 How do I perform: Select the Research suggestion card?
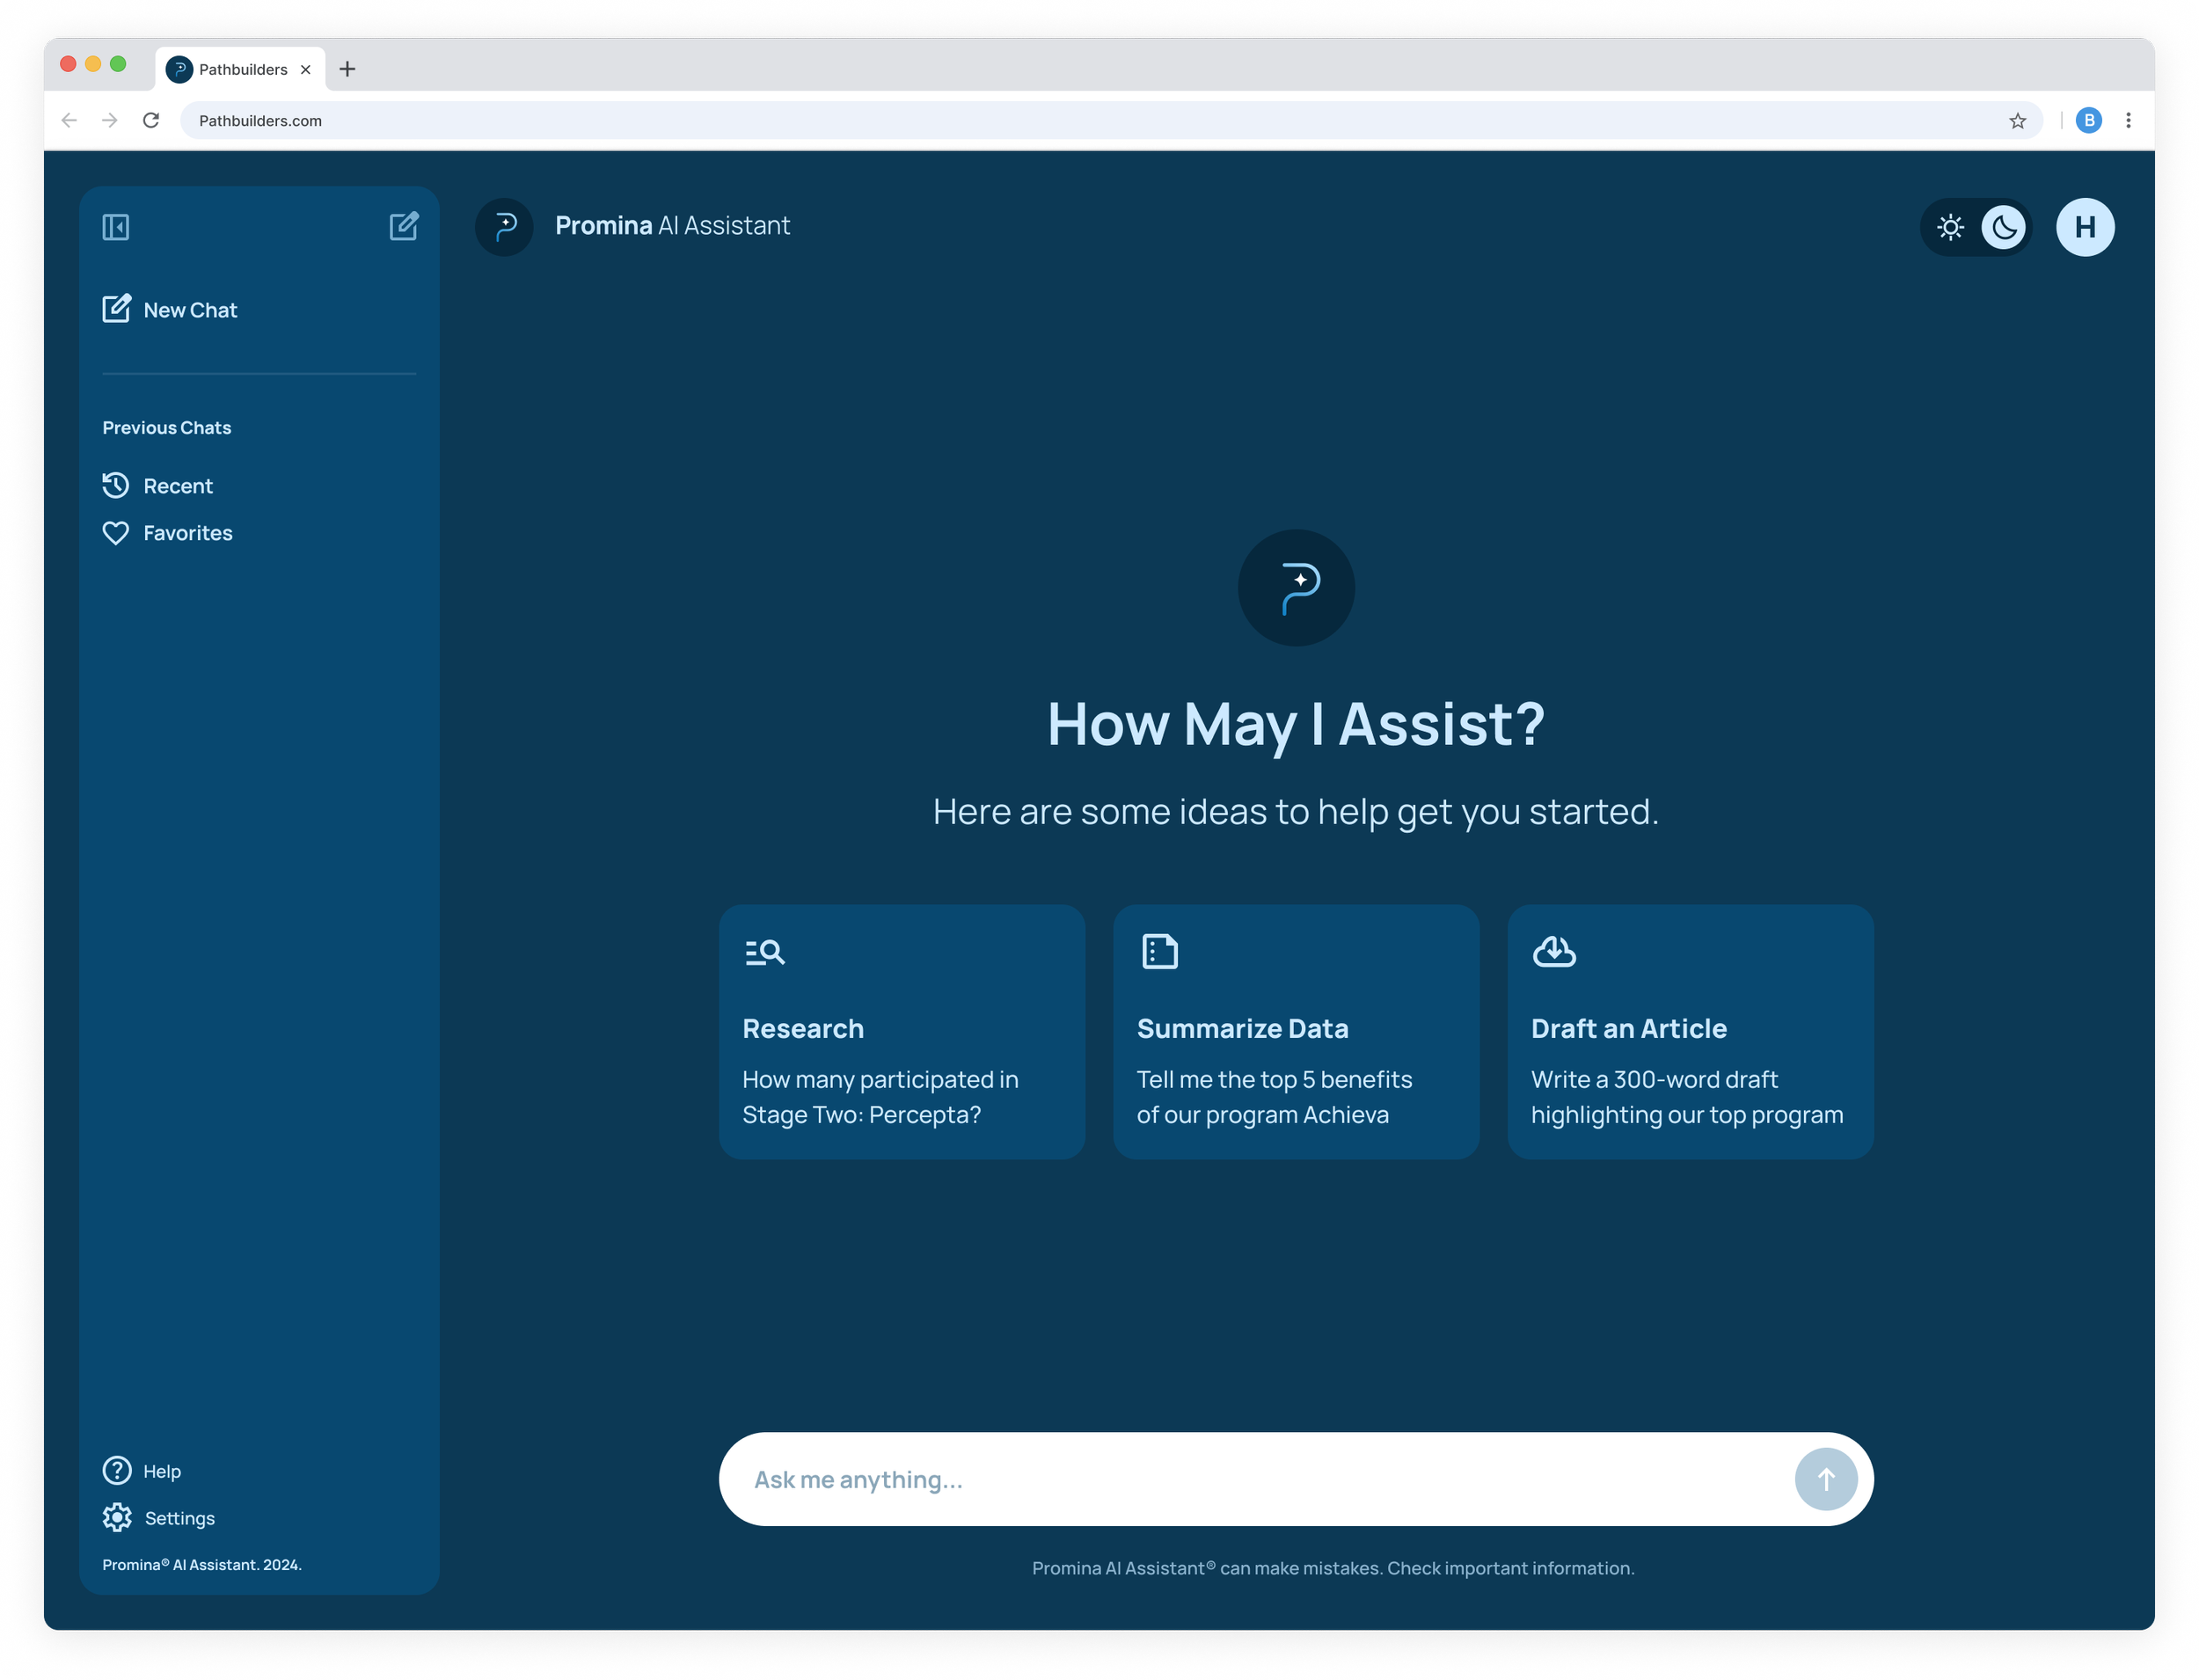click(901, 1032)
